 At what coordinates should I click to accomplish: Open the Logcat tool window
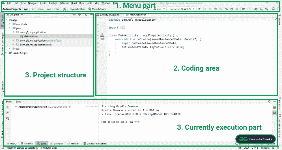[x=58, y=144]
